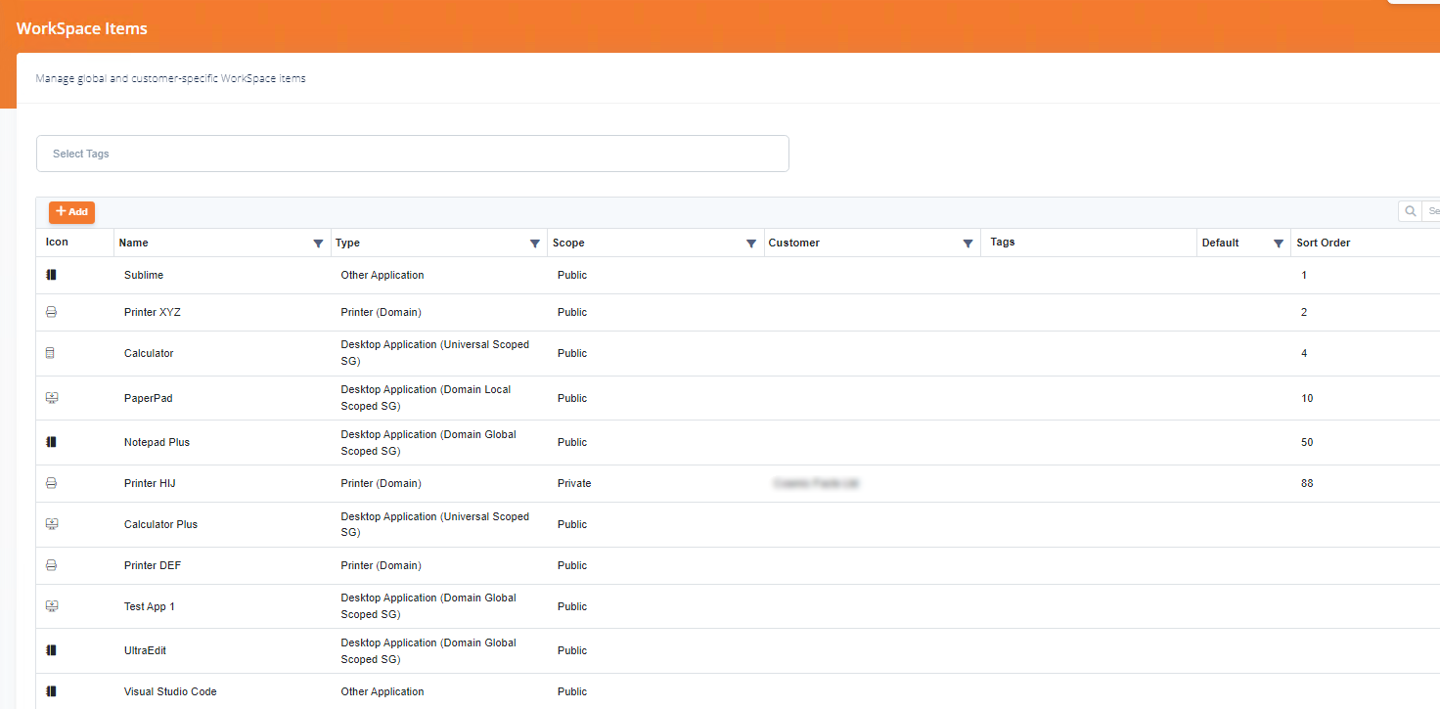The image size is (1440, 709).
Task: Click the PaperPad desktop icon
Action: tap(52, 398)
